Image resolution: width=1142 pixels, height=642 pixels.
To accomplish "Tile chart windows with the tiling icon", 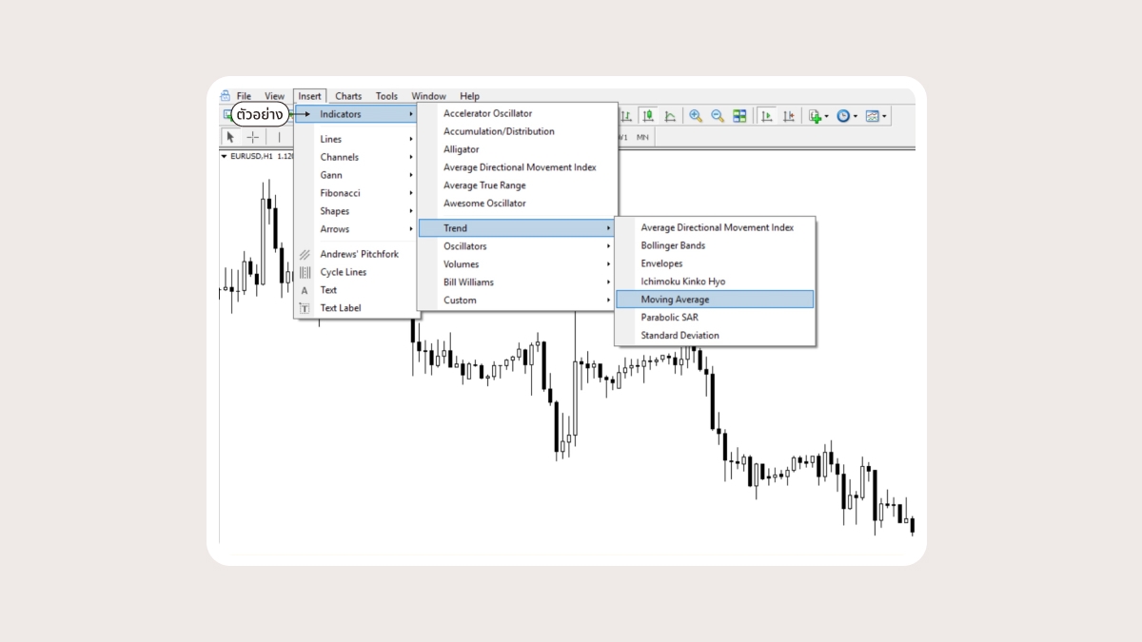I will (x=739, y=116).
